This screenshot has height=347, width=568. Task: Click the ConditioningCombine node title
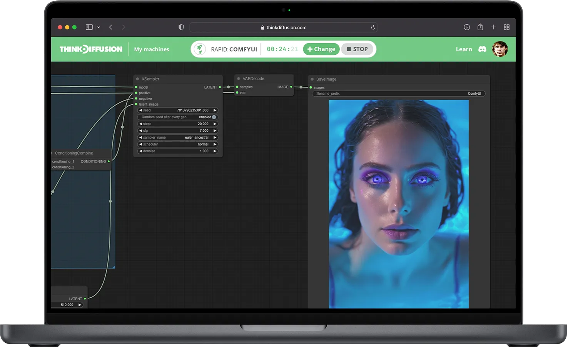[x=74, y=153]
